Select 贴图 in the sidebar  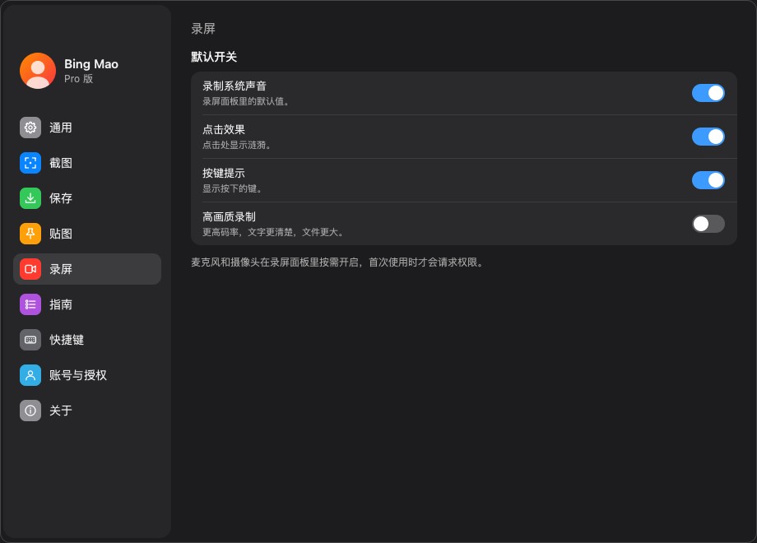point(61,234)
